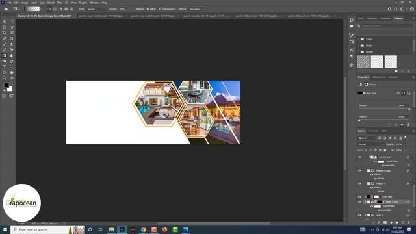Viewport: 416px width, 234px height.
Task: Select the Crop tool
Action: click(x=5, y=33)
